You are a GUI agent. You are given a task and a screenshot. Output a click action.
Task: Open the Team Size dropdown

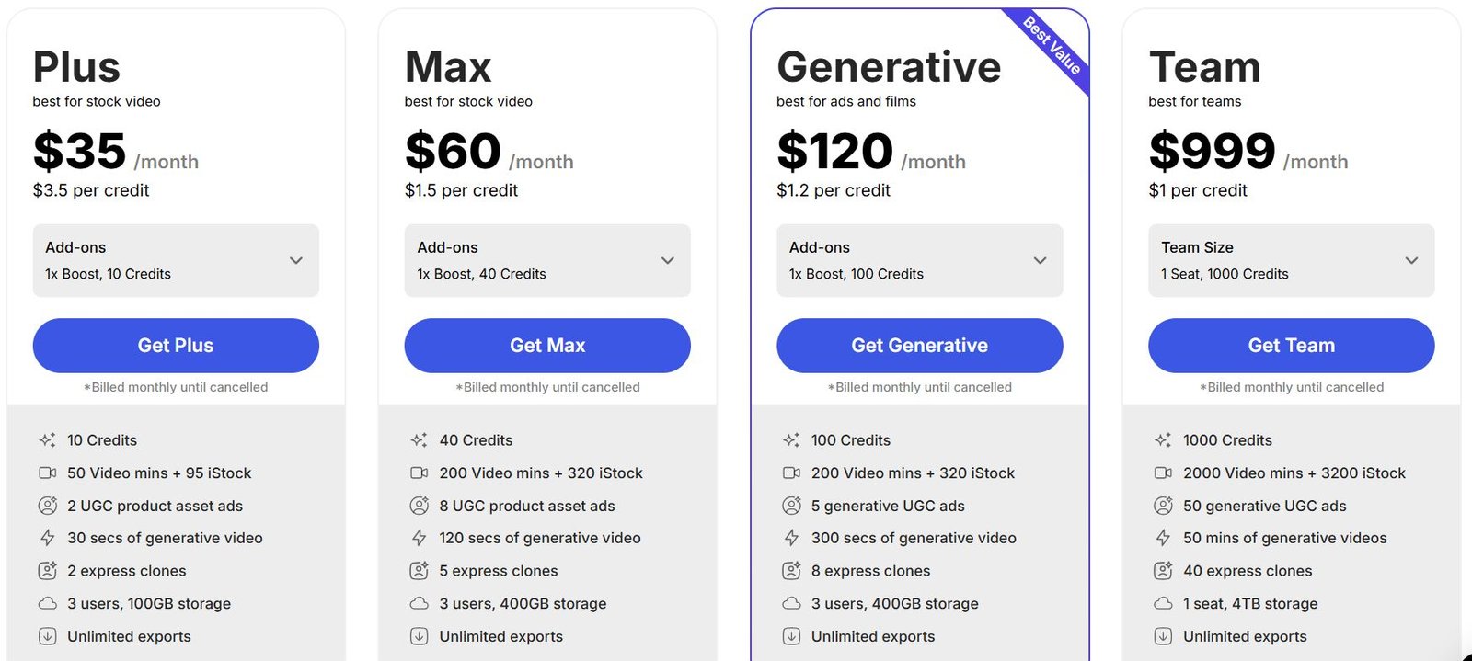pyautogui.click(x=1292, y=260)
